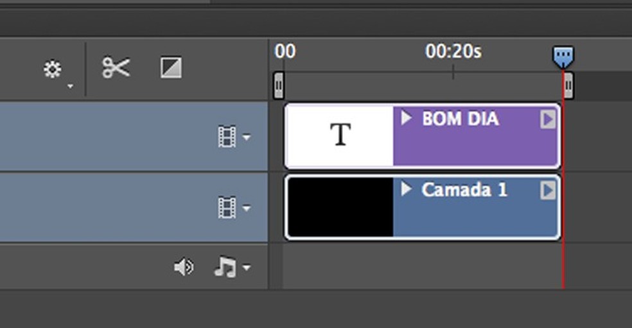Click the 00:20s mark on the time ruler
This screenshot has height=328, width=632.
(453, 53)
